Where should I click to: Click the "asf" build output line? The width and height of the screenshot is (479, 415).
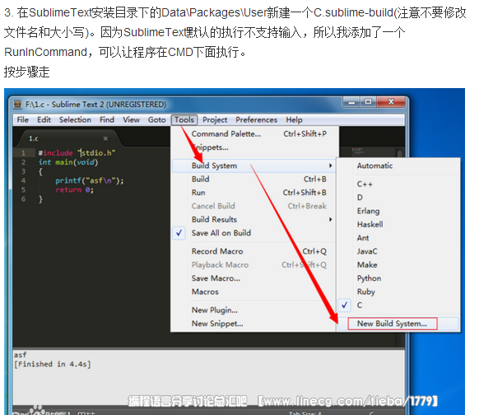tap(20, 355)
